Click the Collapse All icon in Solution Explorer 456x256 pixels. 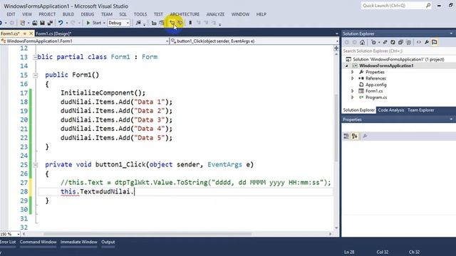click(400, 43)
